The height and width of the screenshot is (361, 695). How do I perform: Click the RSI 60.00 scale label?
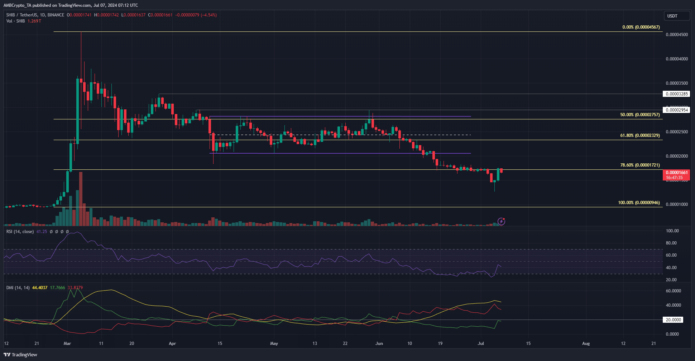pyautogui.click(x=671, y=255)
